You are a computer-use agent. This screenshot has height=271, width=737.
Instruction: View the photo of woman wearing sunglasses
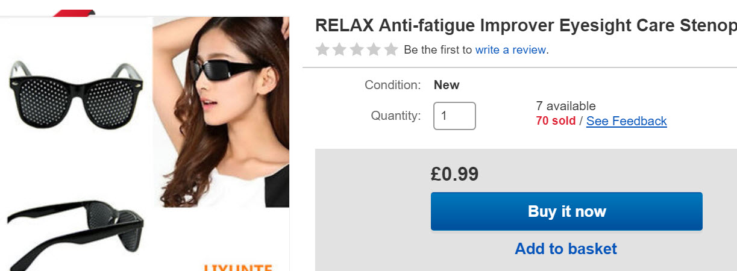[221, 112]
